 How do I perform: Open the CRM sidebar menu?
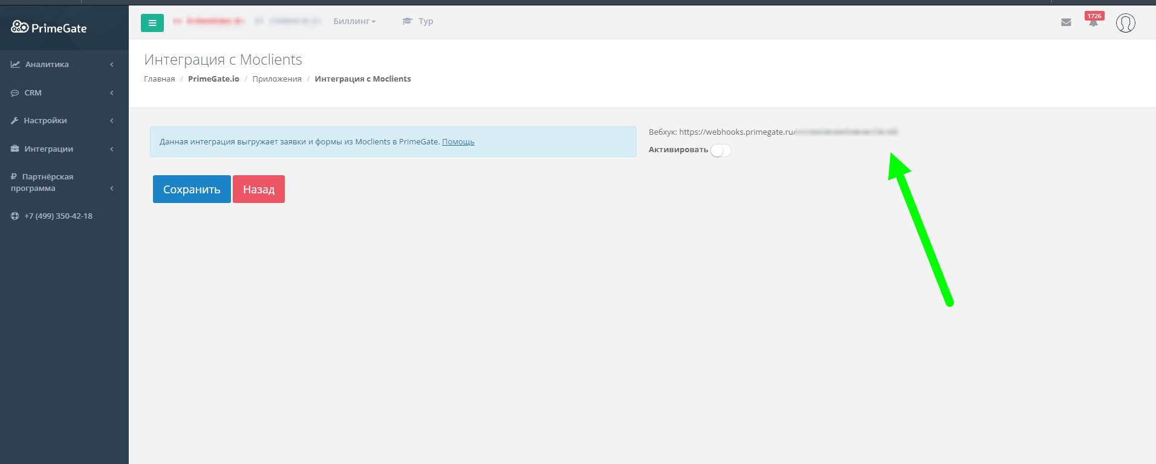coord(64,93)
